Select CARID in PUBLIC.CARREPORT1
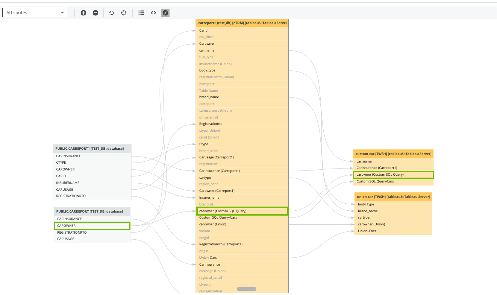The height and width of the screenshot is (295, 497). pyautogui.click(x=92, y=176)
